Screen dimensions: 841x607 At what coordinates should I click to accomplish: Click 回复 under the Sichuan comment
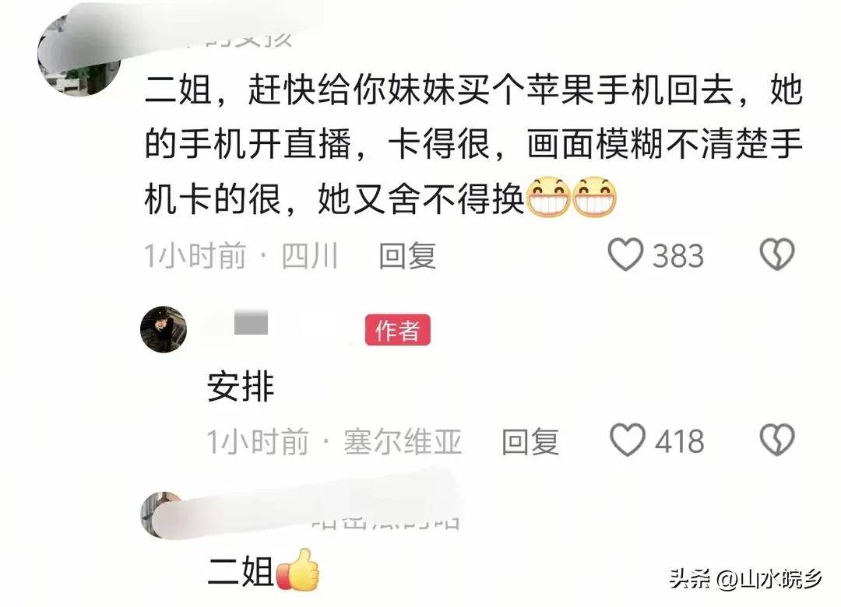[407, 255]
